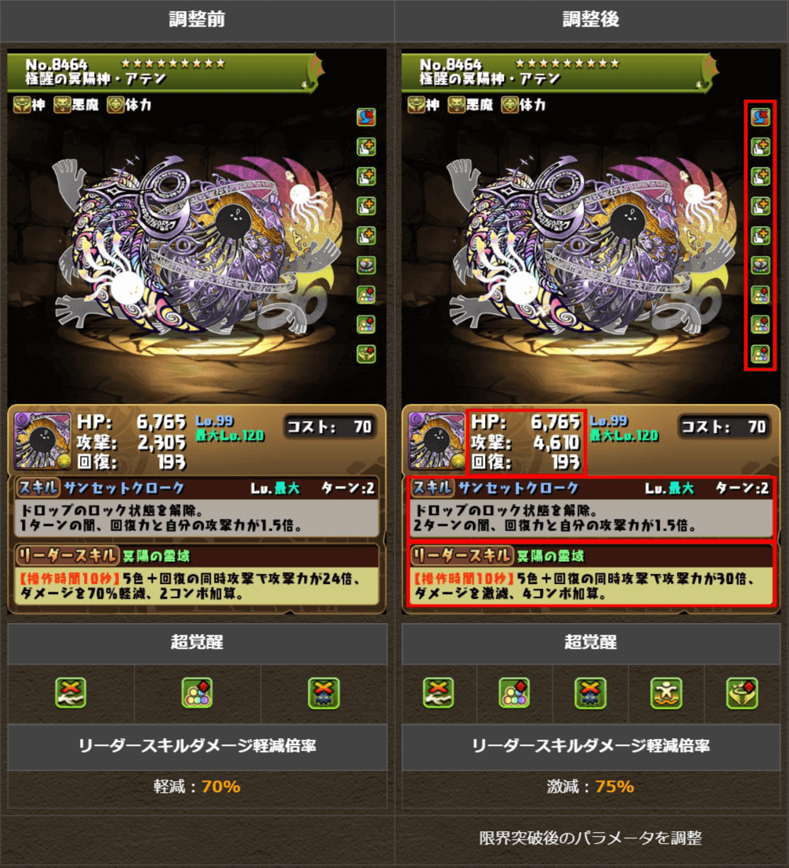Image resolution: width=789 pixels, height=868 pixels.
Task: Click the last super awakening icon under 調整後
Action: tap(742, 693)
